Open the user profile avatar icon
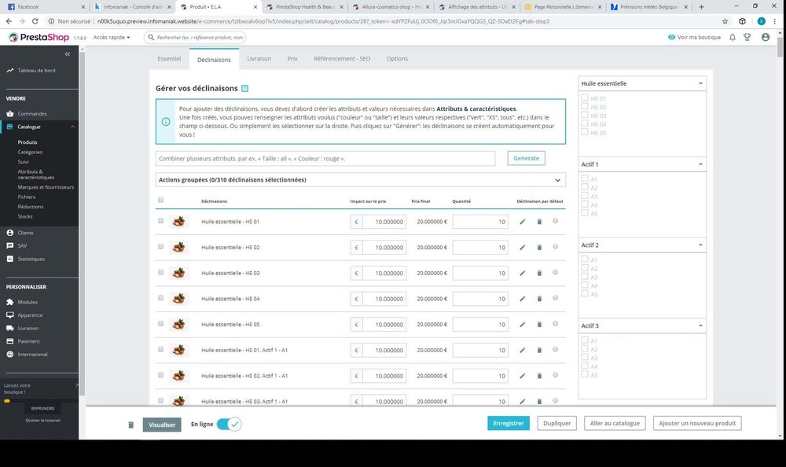The width and height of the screenshot is (786, 467). click(x=766, y=37)
